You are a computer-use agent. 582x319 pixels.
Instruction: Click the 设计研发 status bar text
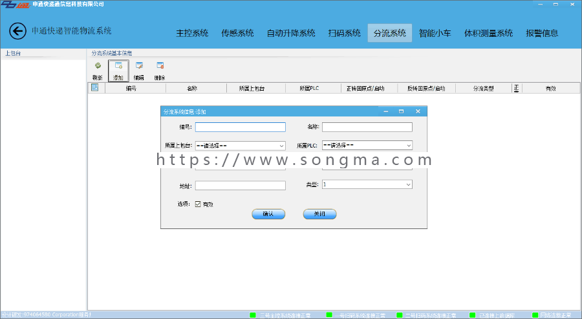tap(46, 314)
